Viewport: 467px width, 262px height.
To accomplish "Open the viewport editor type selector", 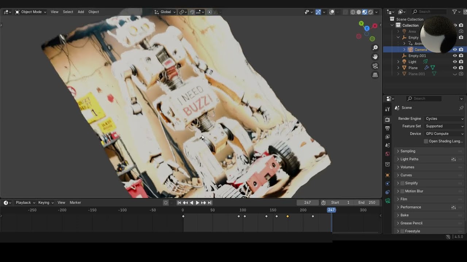I will [x=7, y=12].
